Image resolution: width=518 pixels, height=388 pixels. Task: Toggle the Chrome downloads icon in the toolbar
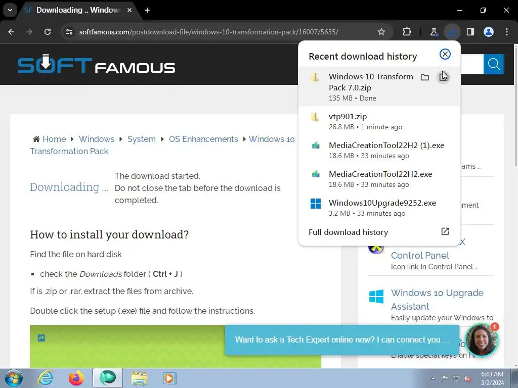pyautogui.click(x=452, y=32)
